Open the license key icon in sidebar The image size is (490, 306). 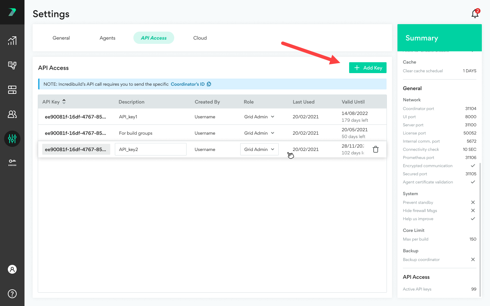point(12,163)
